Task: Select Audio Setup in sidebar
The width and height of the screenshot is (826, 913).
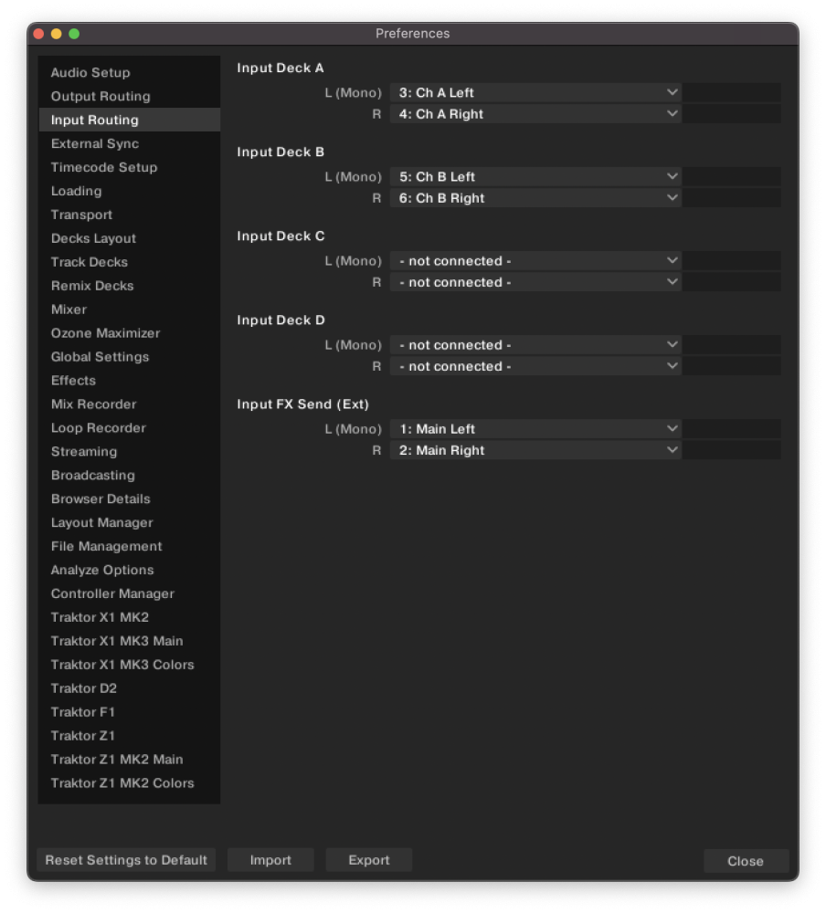Action: point(130,73)
